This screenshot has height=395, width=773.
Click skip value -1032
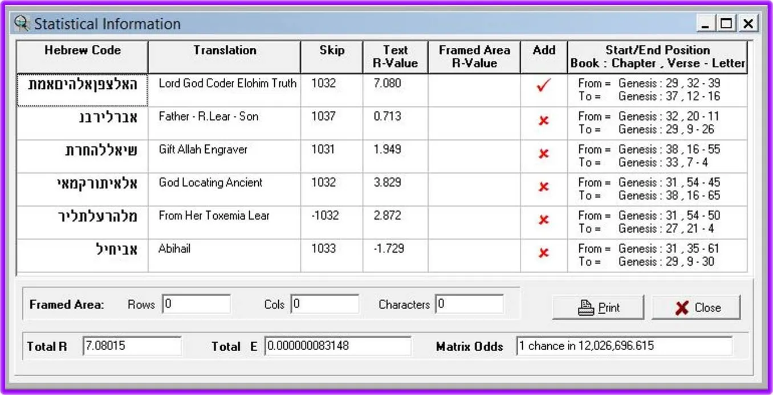(x=325, y=215)
